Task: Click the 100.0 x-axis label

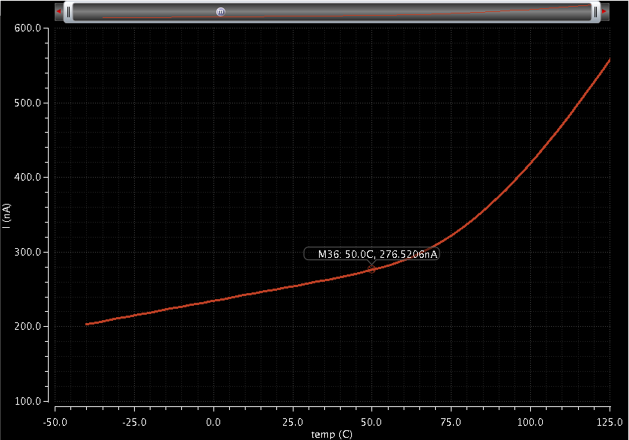Action: pyautogui.click(x=530, y=422)
